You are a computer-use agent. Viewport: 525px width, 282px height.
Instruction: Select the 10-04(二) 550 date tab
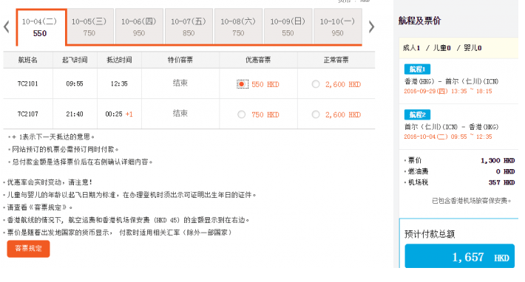pos(41,27)
